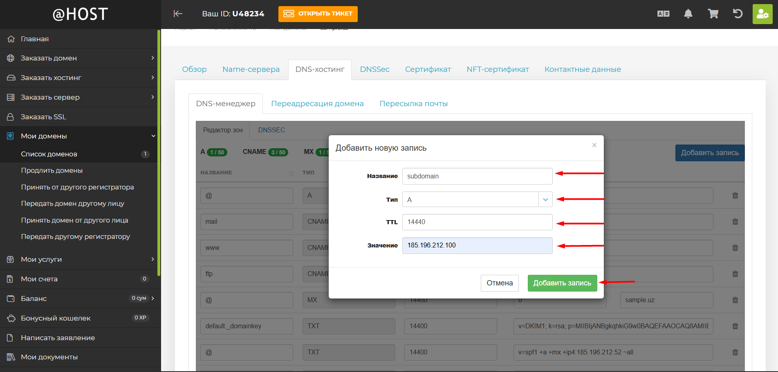Delete the default._domainkey TXT record

735,326
